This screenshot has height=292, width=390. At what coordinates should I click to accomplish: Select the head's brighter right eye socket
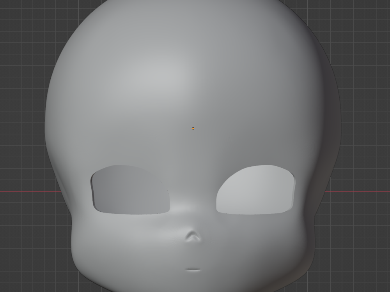[x=256, y=190]
